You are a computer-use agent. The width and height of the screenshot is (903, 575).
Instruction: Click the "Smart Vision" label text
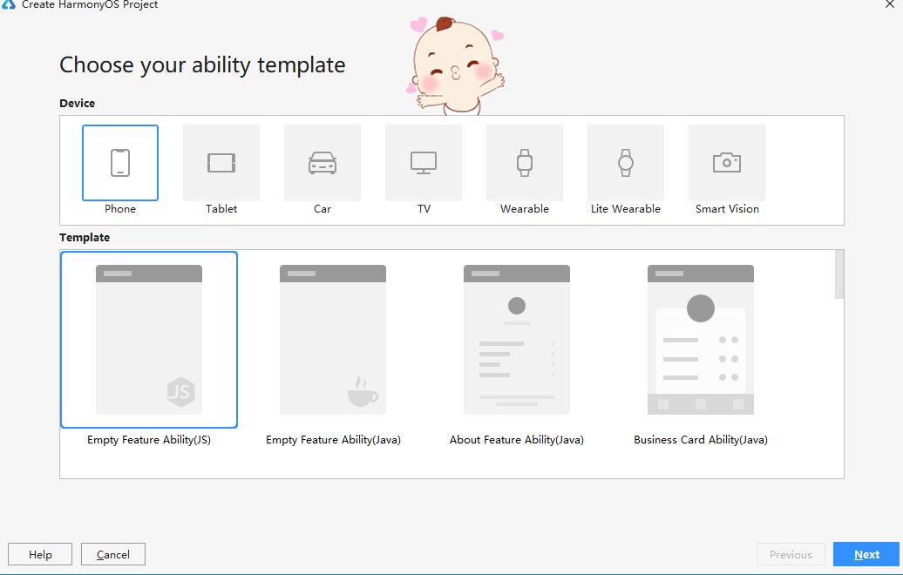coord(727,209)
